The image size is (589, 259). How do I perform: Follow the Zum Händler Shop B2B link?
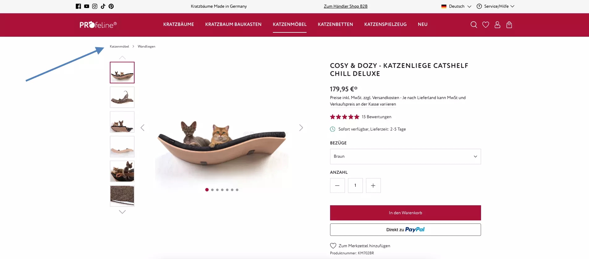346,6
